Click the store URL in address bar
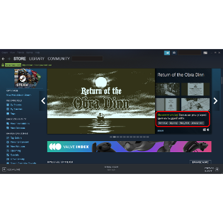The image size is (223, 223). point(37,65)
